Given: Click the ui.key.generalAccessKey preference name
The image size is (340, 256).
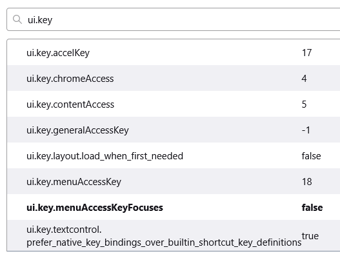Looking at the screenshot, I should pos(77,130).
